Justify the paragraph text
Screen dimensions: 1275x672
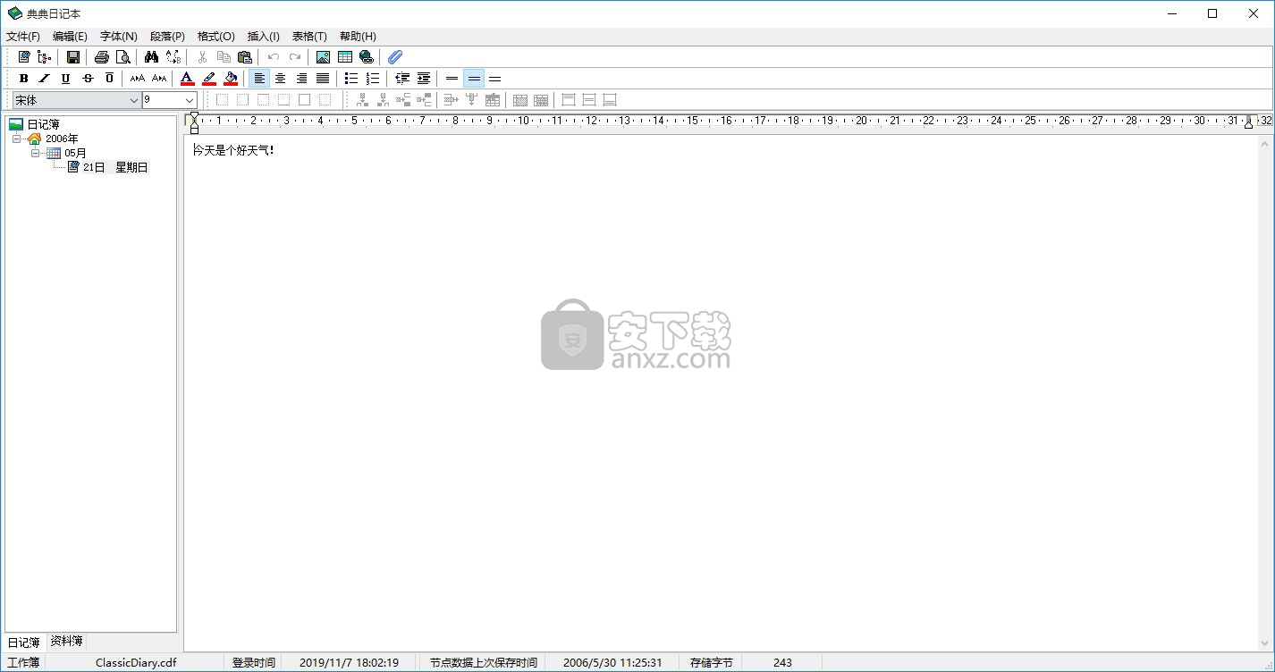coord(324,79)
